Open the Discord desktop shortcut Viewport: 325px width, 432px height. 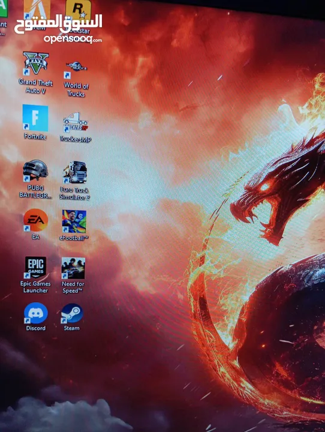click(x=35, y=313)
